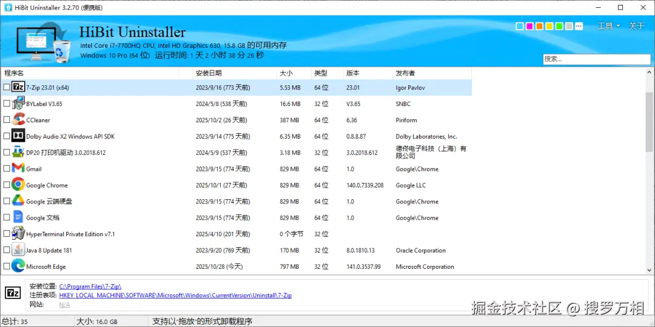
Task: Select the magenta theme swatch
Action: (x=529, y=26)
